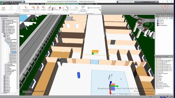Open the Стандартное selection tree dropdown

(9, 18)
